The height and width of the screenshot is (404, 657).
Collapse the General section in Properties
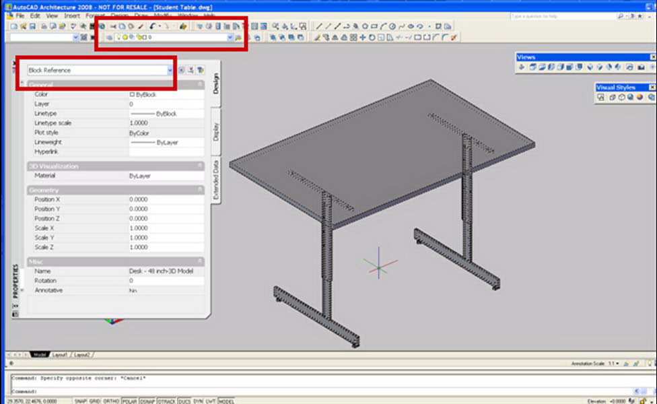200,85
